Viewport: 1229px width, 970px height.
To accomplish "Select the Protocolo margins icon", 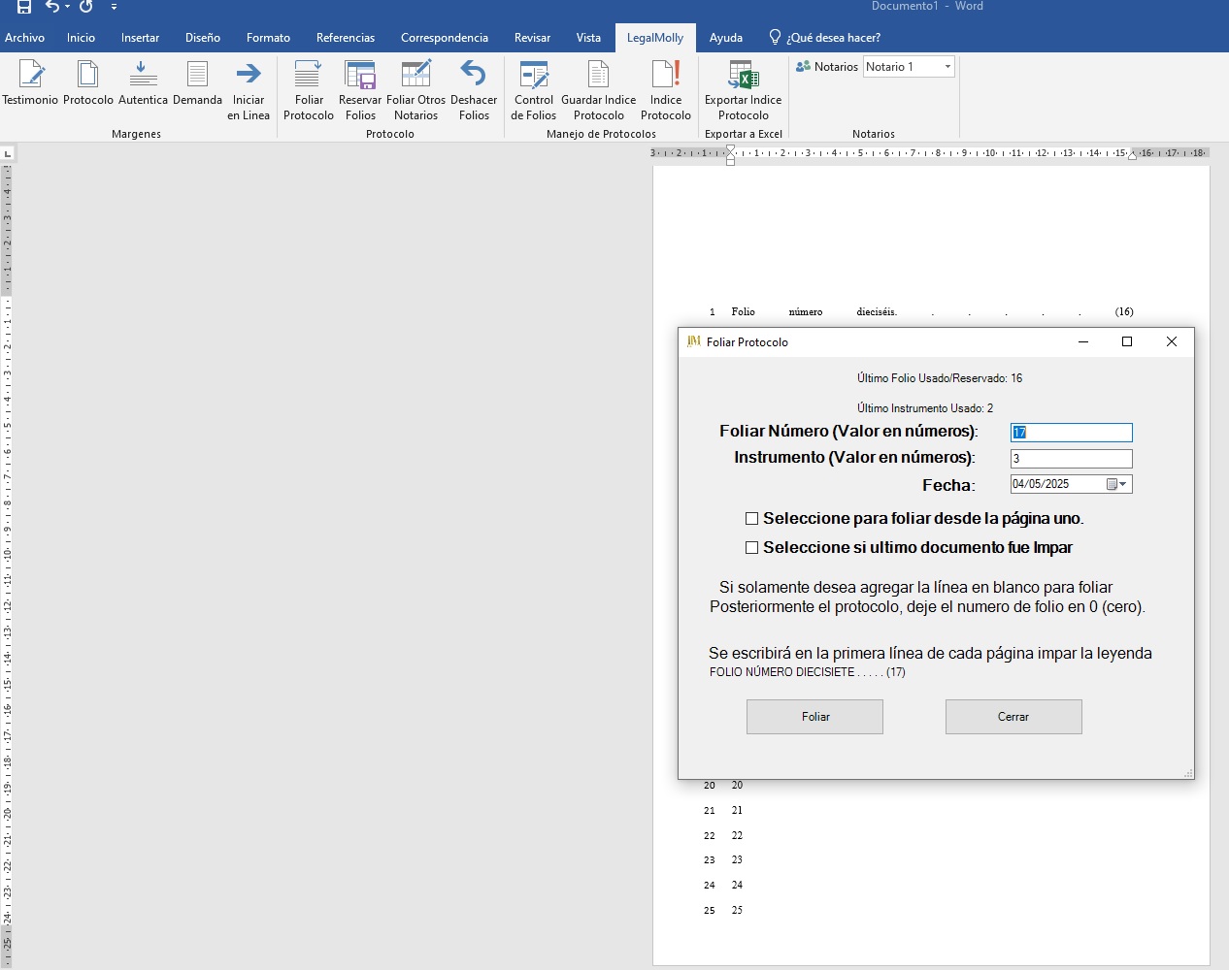I will coord(87,83).
